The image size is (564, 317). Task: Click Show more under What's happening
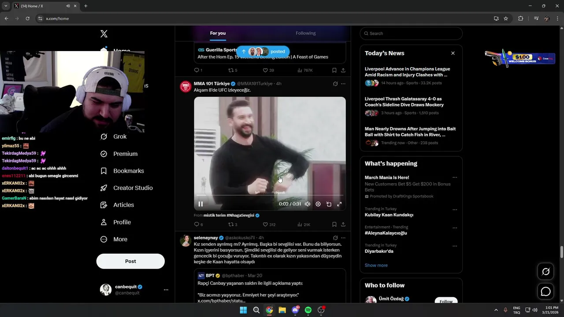(x=376, y=265)
